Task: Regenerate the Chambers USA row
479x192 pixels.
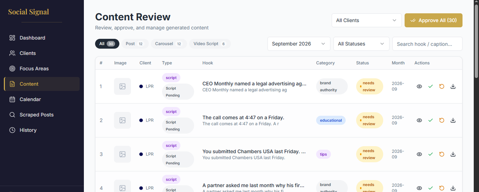Action: coord(442,154)
